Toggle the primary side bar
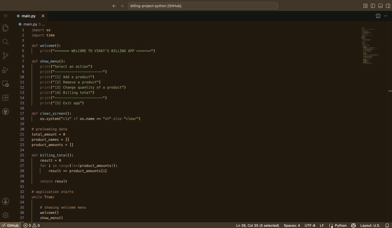The image size is (392, 228). 373,6
